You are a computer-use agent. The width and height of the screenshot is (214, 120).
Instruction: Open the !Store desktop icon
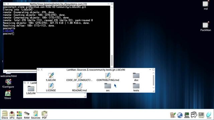tap(8, 95)
